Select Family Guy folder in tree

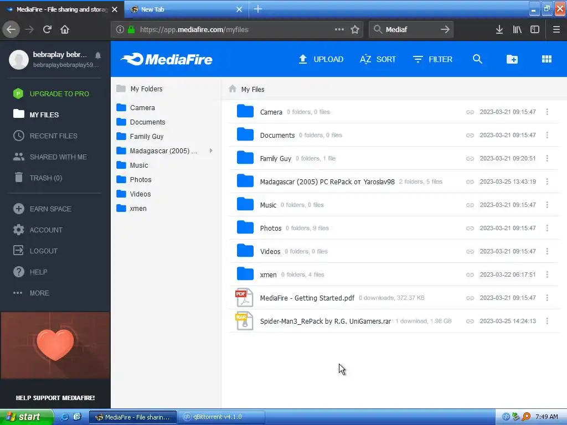140,137
